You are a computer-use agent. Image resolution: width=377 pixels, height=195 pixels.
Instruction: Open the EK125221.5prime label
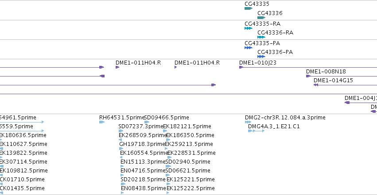pos(190,180)
